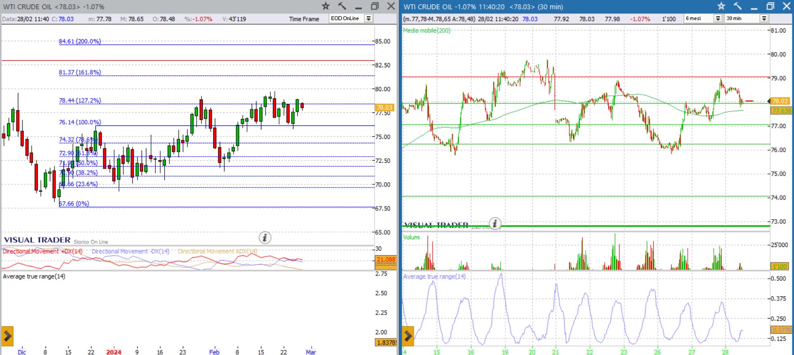Click the V: 43'119 volume value in left info bar
This screenshot has width=794, height=355.
click(x=234, y=19)
